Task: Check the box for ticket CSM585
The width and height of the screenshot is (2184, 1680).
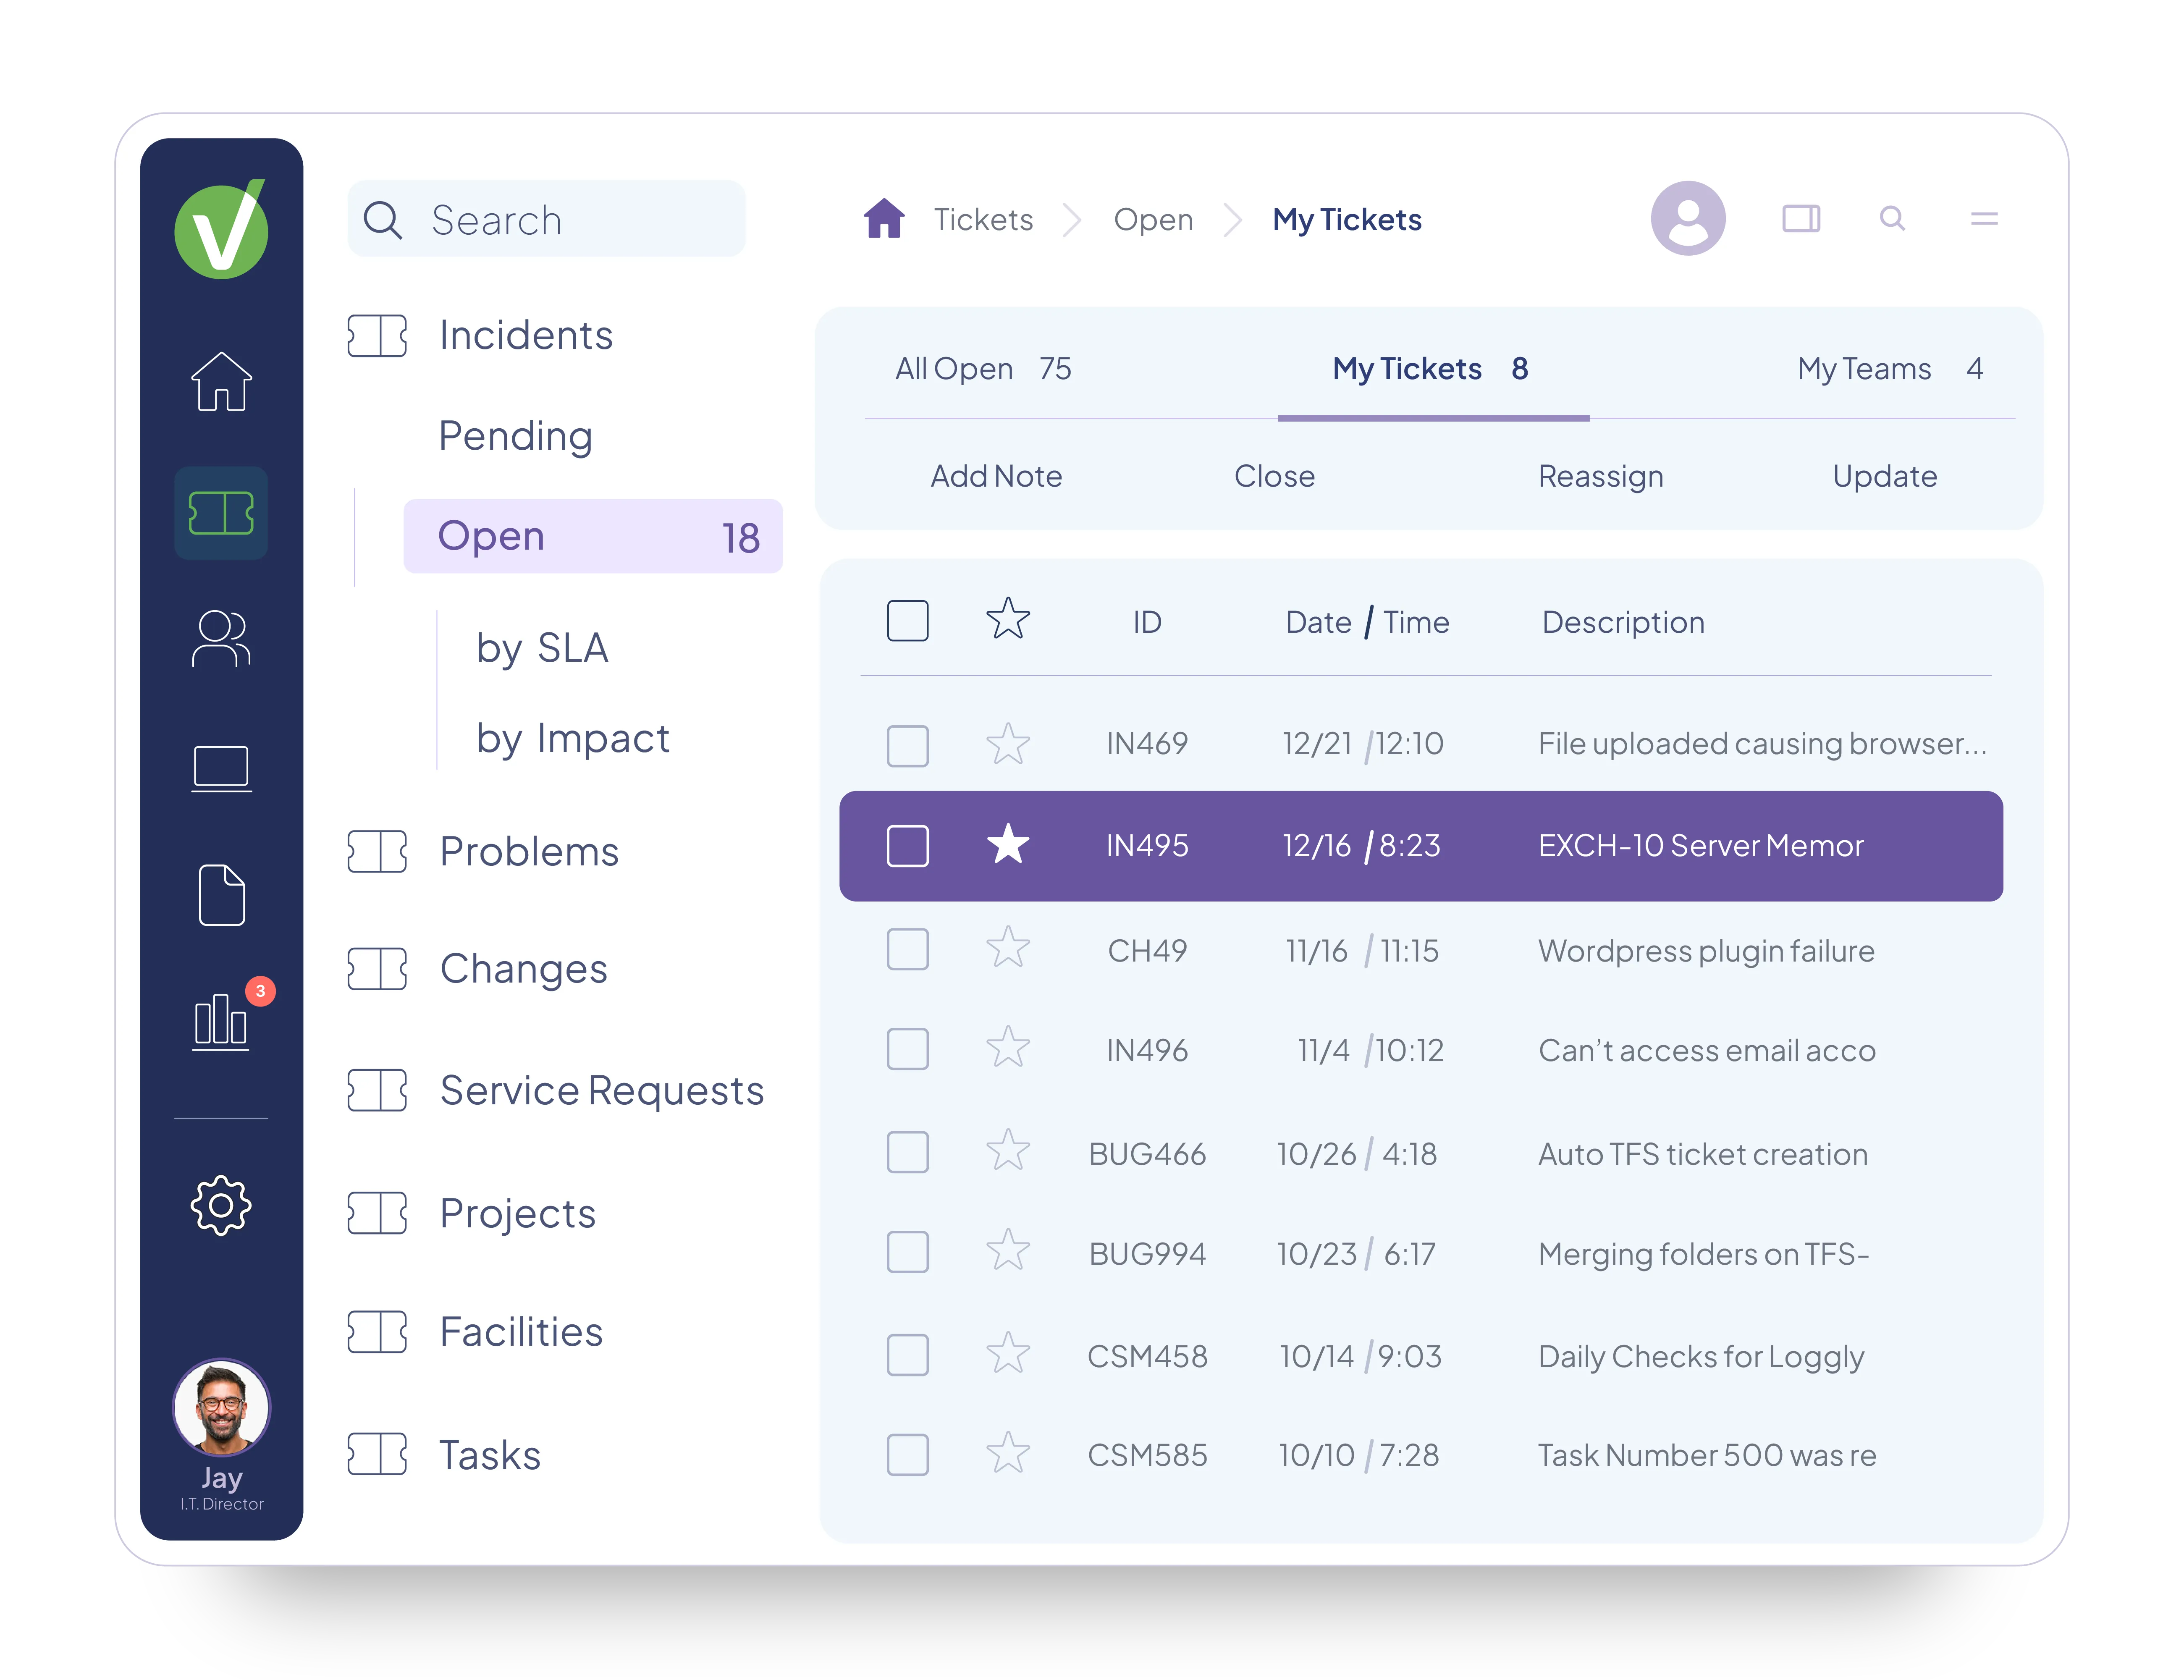Action: click(908, 1455)
